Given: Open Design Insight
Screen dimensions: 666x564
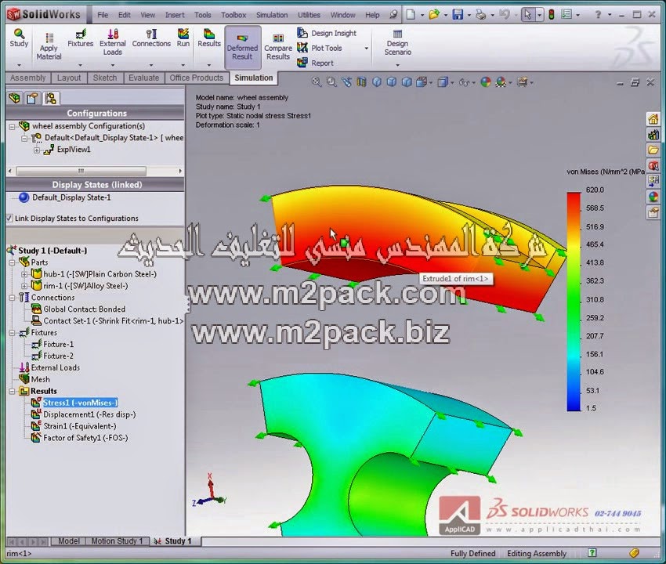Looking at the screenshot, I should pyautogui.click(x=327, y=33).
